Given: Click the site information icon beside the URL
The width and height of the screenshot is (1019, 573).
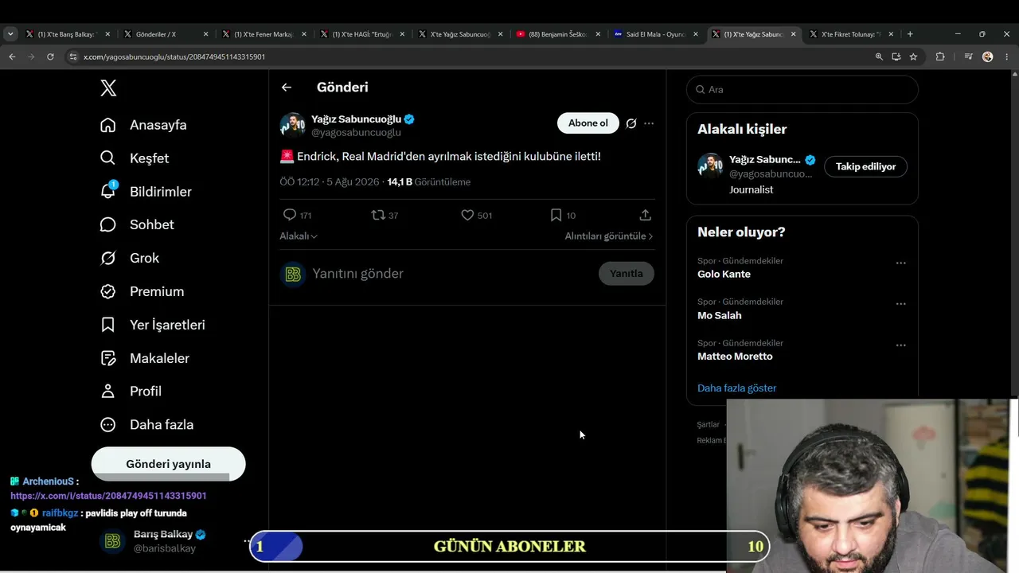Looking at the screenshot, I should 73,57.
